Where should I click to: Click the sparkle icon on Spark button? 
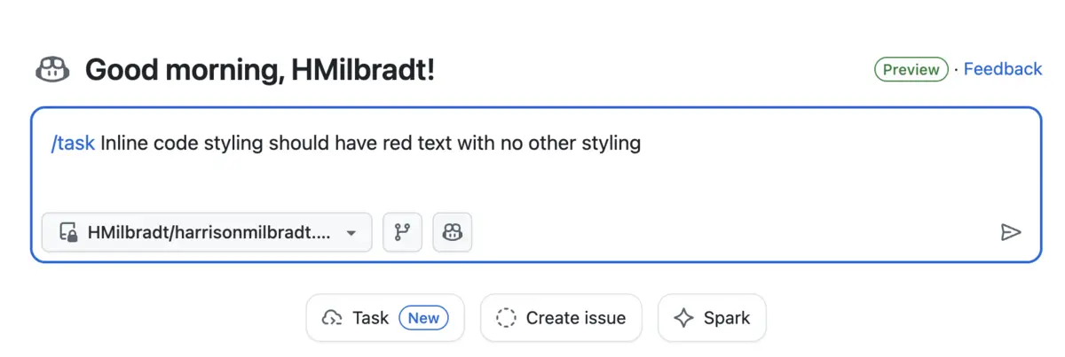(x=683, y=318)
